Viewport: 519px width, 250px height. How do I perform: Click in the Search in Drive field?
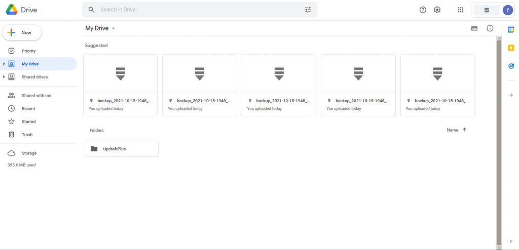[200, 10]
